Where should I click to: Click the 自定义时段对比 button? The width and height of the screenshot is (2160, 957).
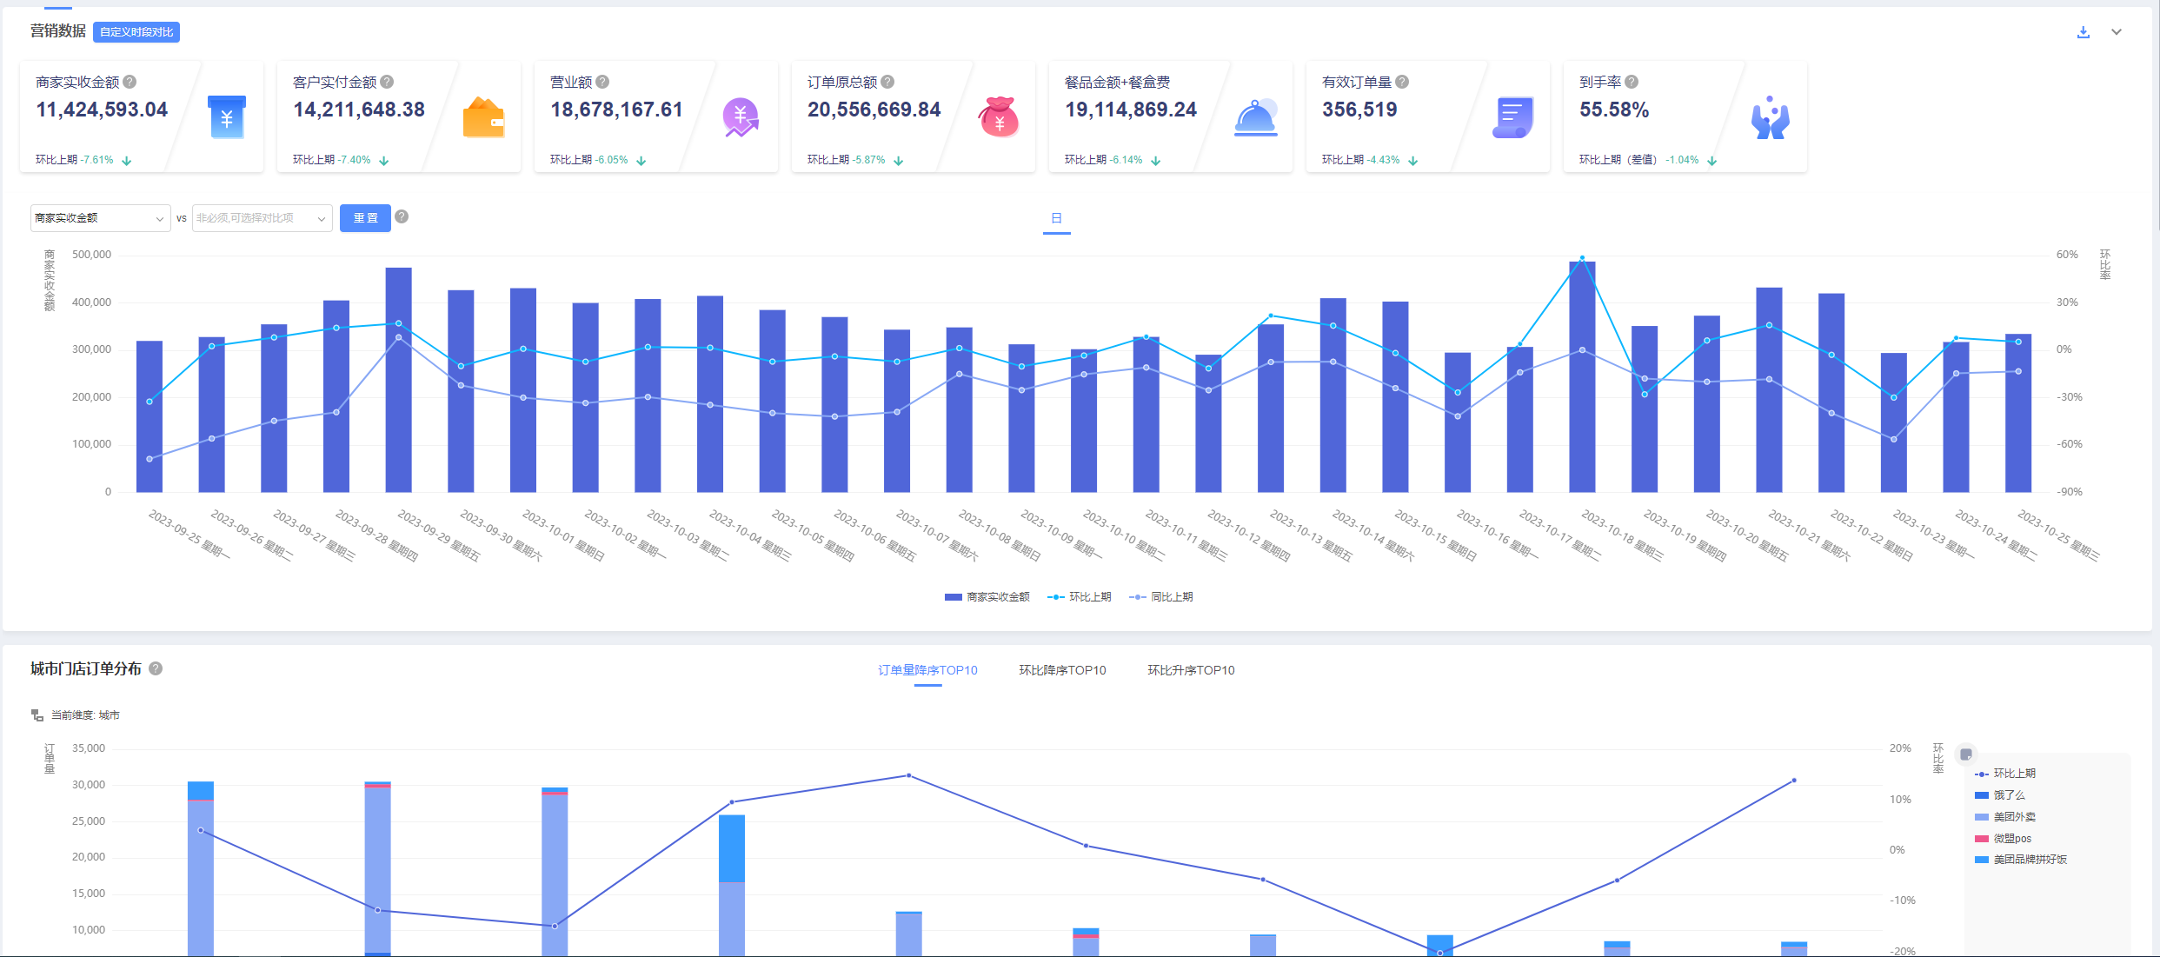coord(136,32)
